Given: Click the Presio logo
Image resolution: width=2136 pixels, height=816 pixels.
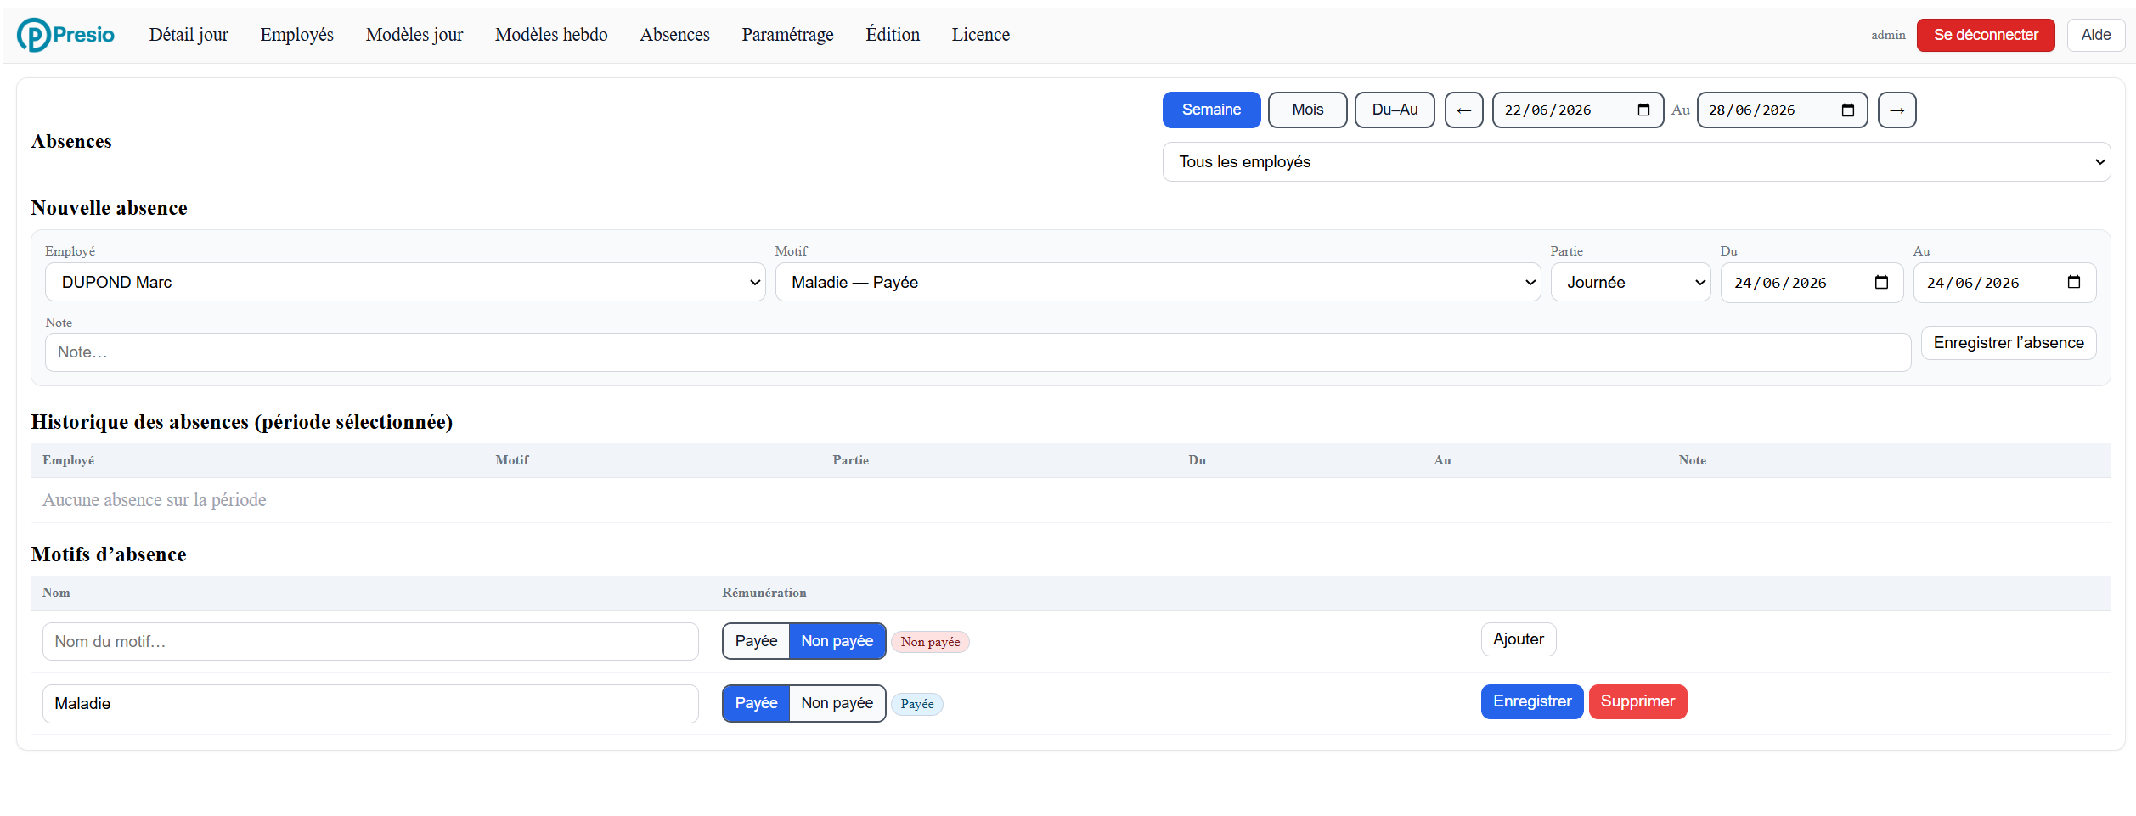Looking at the screenshot, I should pos(65,35).
